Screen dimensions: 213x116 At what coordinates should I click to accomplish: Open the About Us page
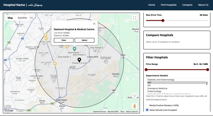click(203, 5)
